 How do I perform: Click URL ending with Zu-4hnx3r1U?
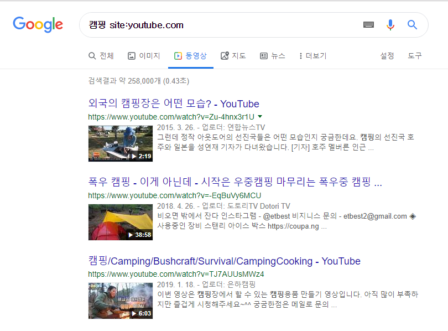point(171,117)
